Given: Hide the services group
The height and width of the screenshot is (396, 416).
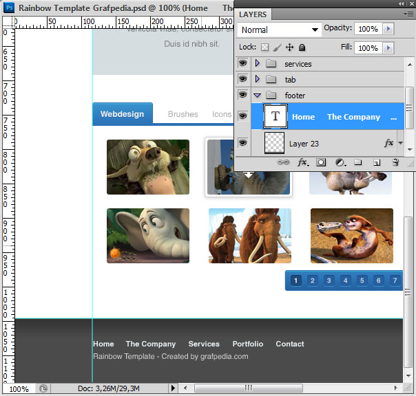Looking at the screenshot, I should [x=242, y=63].
